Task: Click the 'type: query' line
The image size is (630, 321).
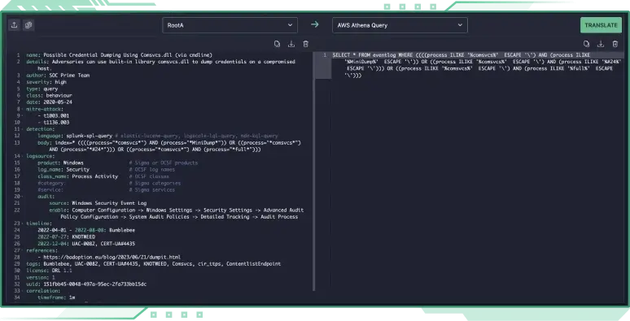Action: click(x=42, y=89)
